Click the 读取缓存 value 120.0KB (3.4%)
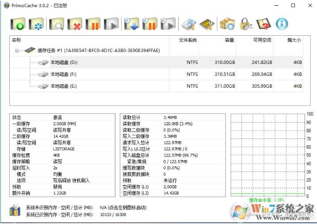The image size is (317, 224). 178,123
